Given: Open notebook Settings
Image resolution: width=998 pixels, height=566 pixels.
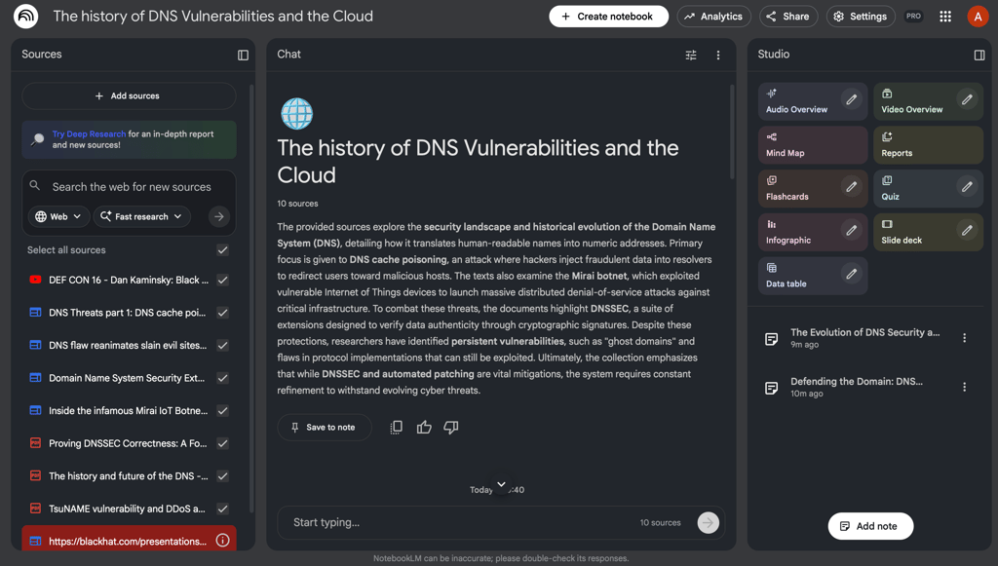Looking at the screenshot, I should point(861,17).
